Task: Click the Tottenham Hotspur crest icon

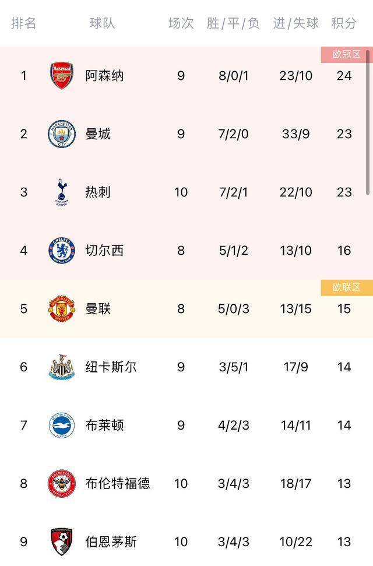Action: pos(62,192)
